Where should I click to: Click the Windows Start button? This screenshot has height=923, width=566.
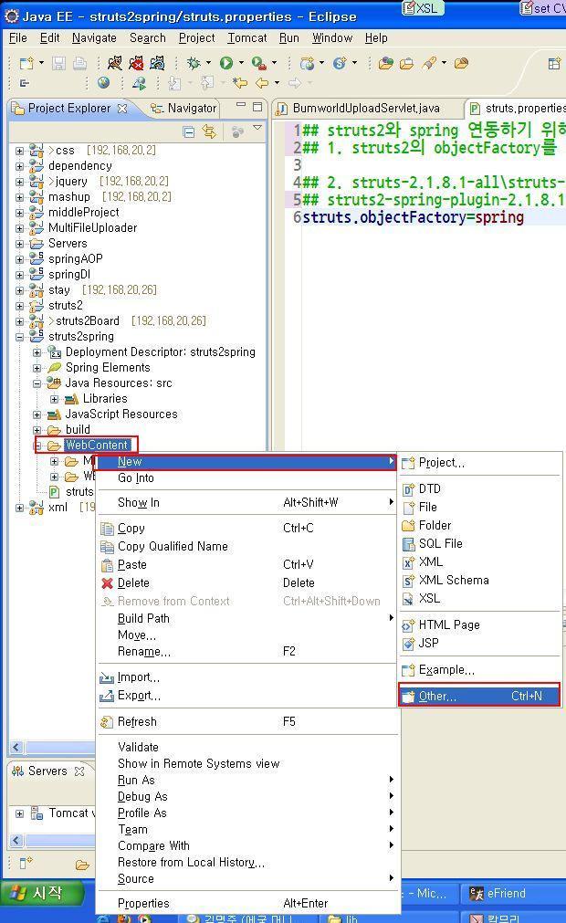point(40,893)
